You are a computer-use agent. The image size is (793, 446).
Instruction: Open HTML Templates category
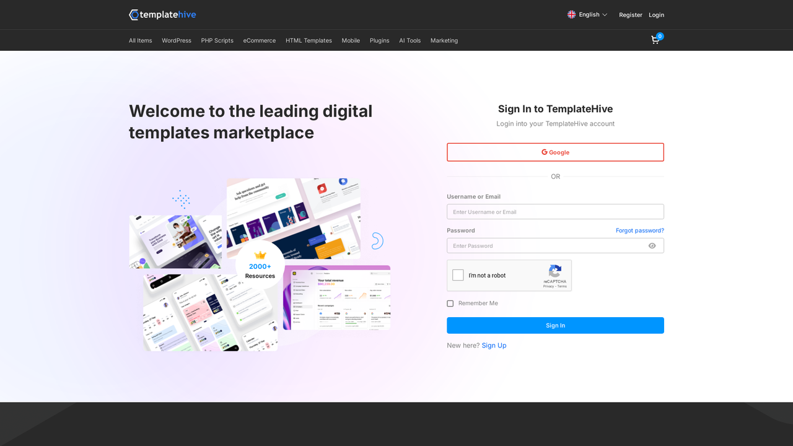pos(309,40)
